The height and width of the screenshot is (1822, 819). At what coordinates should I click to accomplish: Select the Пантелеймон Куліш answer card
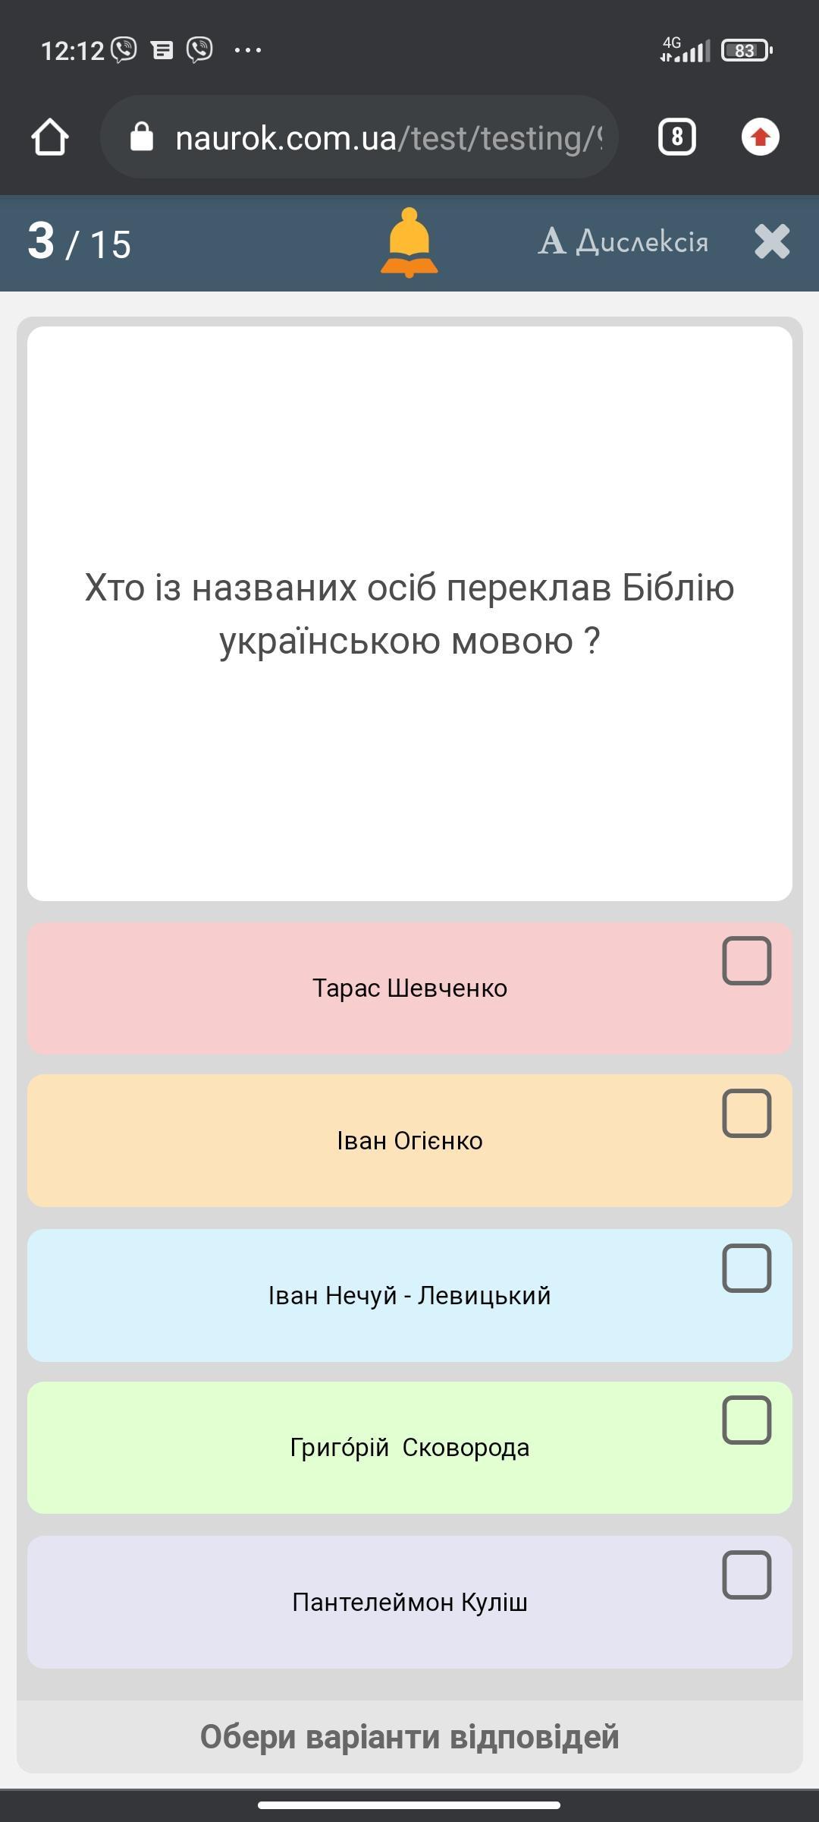point(409,1602)
